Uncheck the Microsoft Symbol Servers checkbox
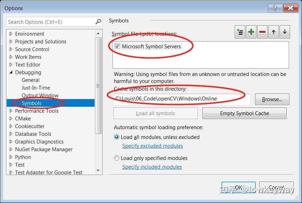This screenshot has height=203, width=302. point(117,46)
